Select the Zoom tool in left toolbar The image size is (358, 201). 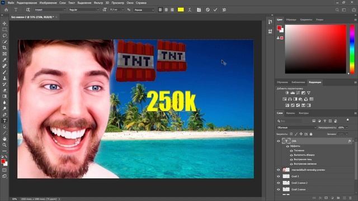click(4, 145)
